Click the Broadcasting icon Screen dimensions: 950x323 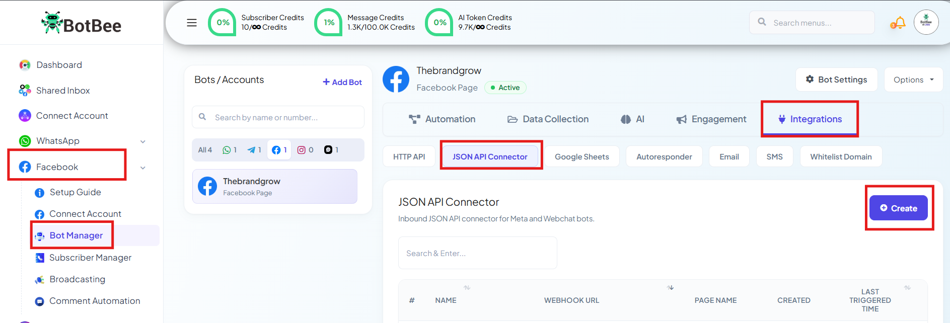pos(39,280)
